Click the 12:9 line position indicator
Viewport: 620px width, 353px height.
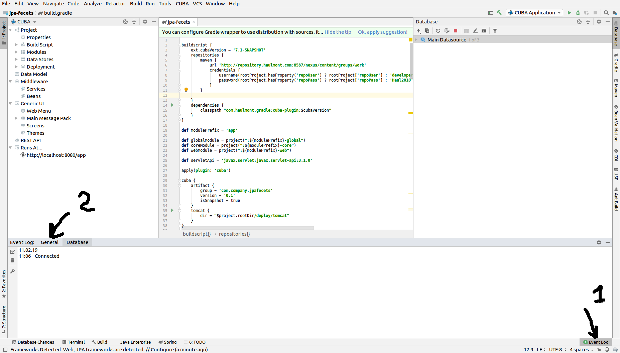[x=528, y=349]
